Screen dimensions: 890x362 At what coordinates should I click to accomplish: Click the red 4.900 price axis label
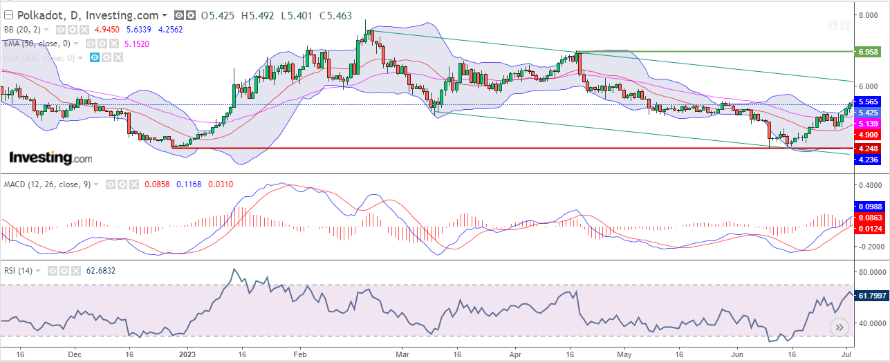click(868, 135)
